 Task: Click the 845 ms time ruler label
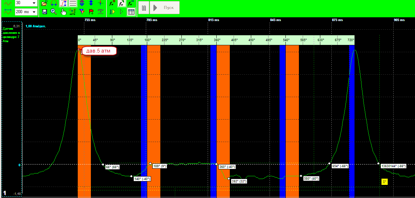pos(275,20)
